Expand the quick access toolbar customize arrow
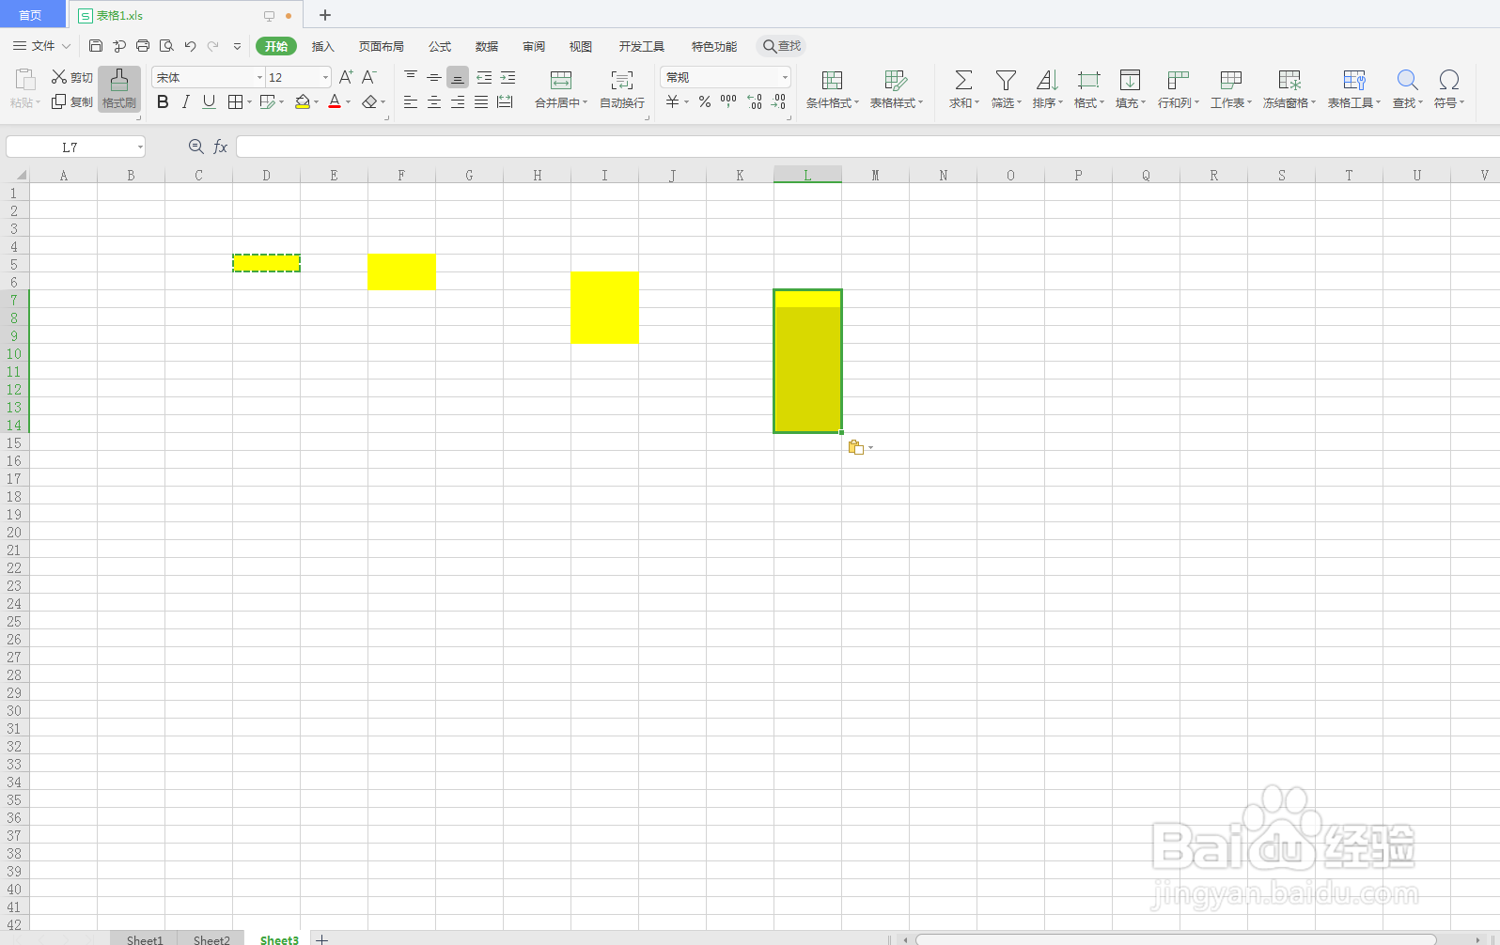 (x=237, y=45)
